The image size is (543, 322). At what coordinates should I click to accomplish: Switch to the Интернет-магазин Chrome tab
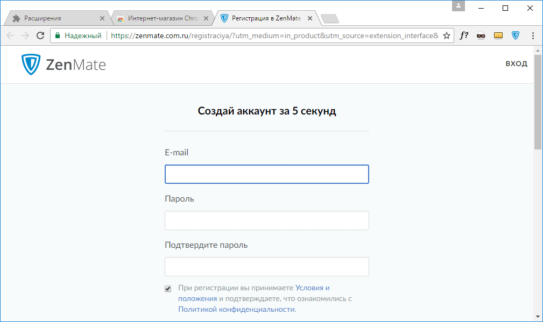[162, 18]
